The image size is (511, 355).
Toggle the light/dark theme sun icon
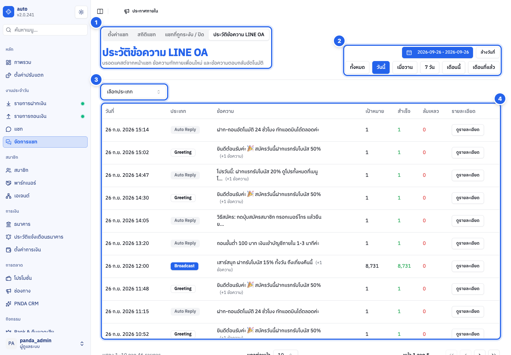[81, 12]
